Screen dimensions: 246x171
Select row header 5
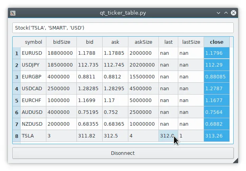(17, 100)
